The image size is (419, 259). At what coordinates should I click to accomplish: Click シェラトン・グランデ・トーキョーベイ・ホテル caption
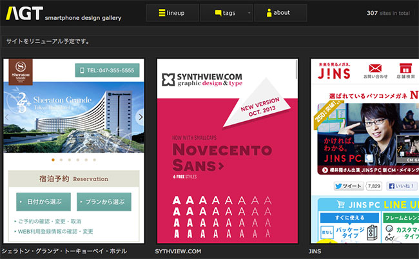click(x=64, y=251)
